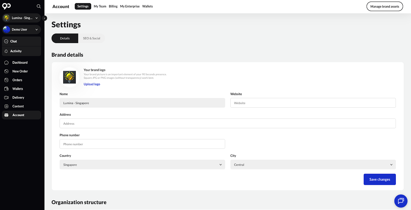Open the Country dropdown showing Singapore
Viewport: 411px width, 210px height.
pyautogui.click(x=142, y=165)
